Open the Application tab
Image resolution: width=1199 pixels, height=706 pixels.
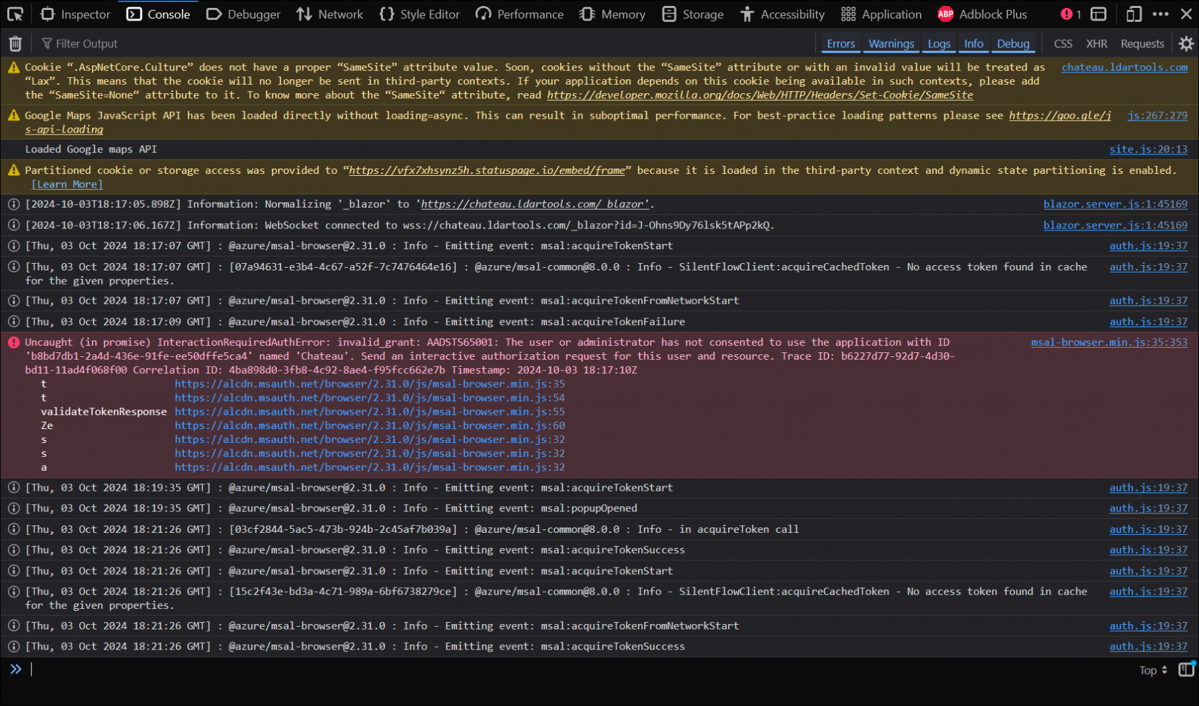(881, 14)
